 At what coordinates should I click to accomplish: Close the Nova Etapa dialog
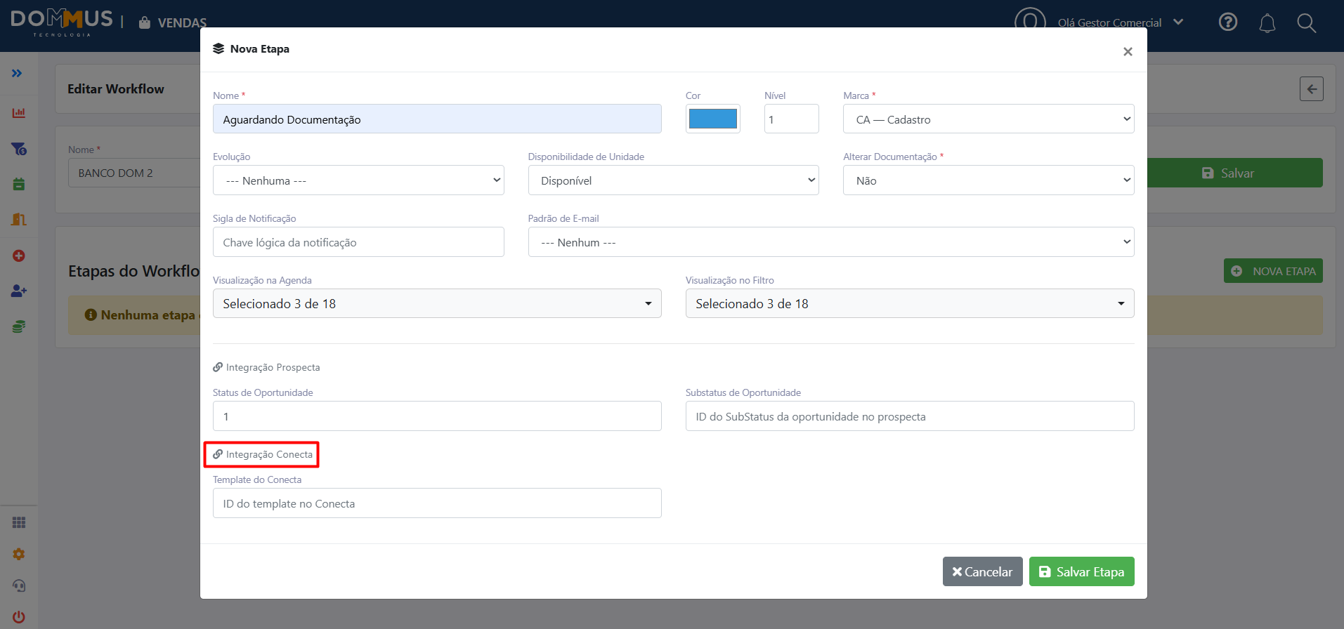(1128, 51)
